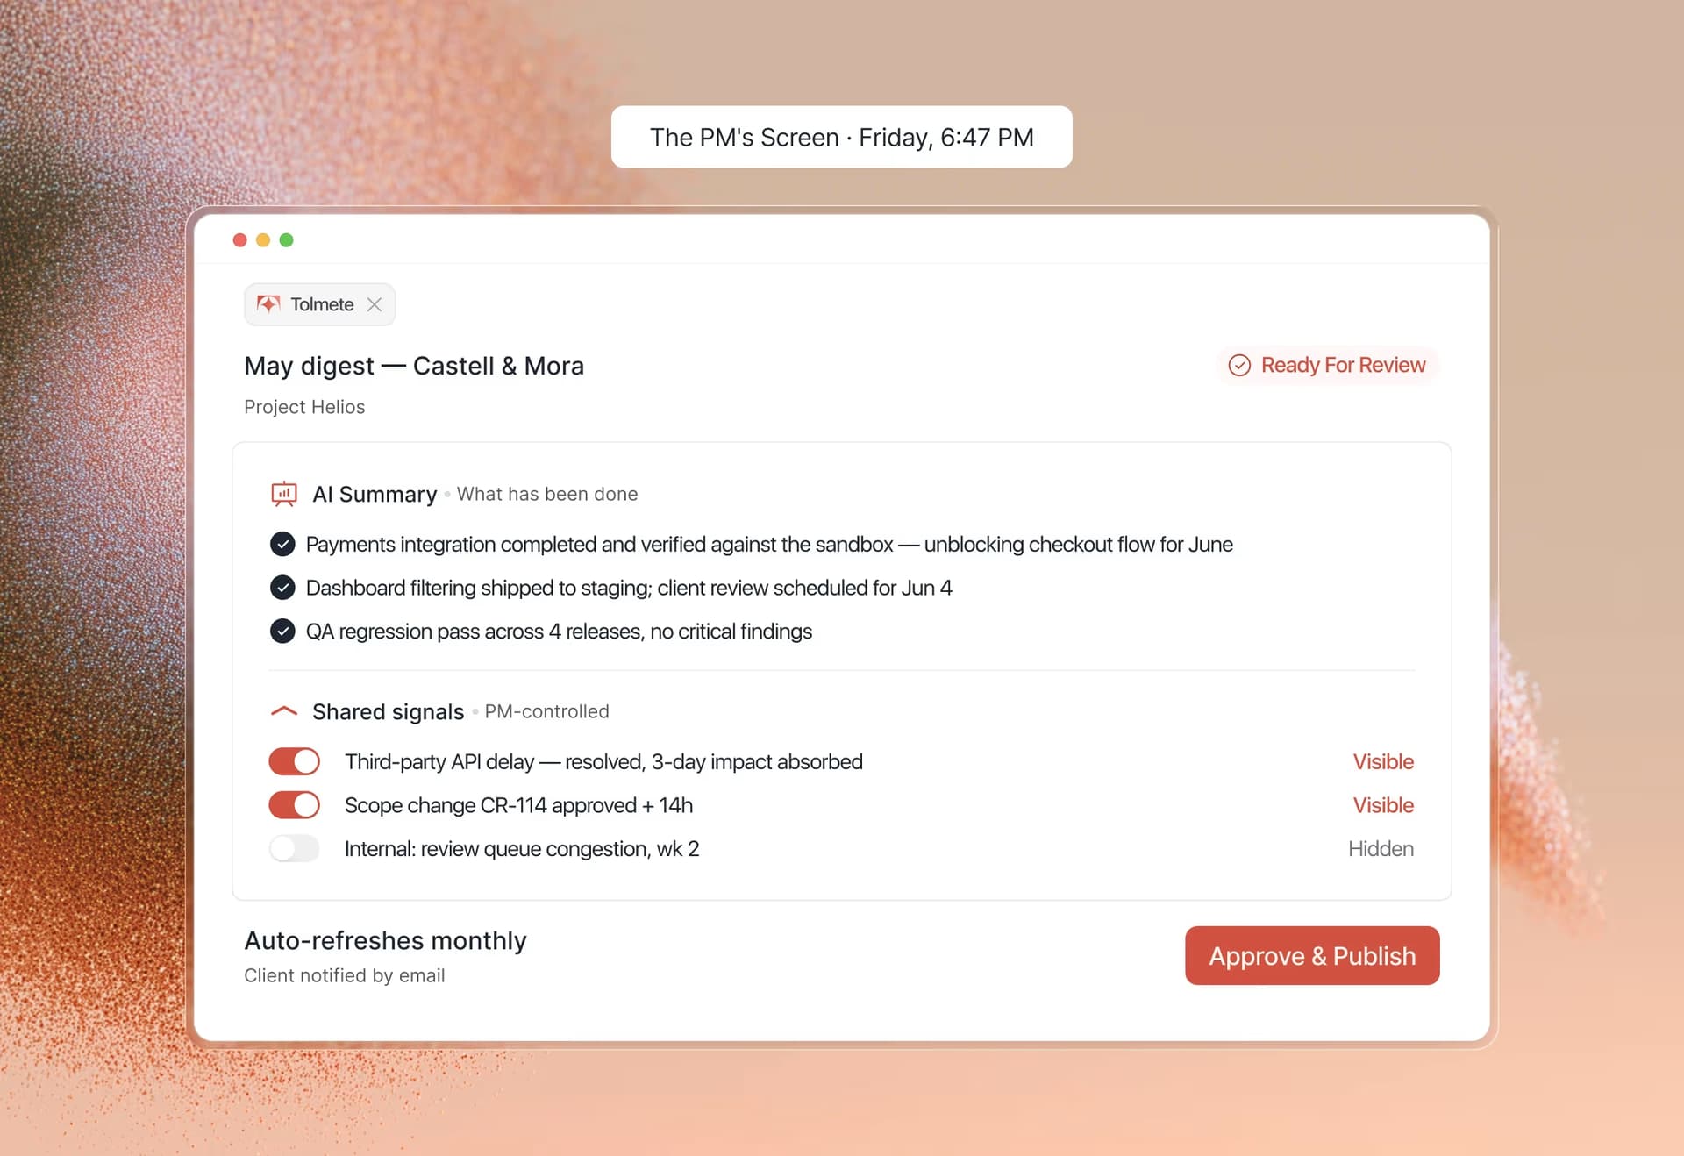Close the Tolmete tab with X
Screen dimensions: 1684x1156
(375, 304)
